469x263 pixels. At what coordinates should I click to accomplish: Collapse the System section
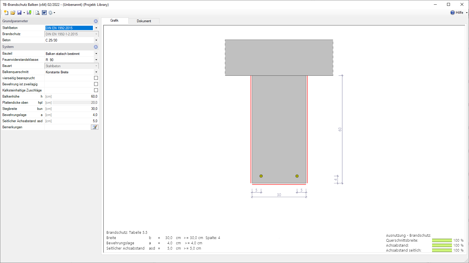(96, 47)
